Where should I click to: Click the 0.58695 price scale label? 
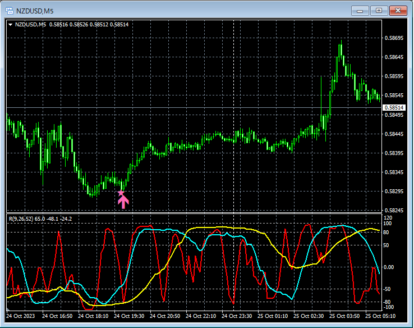394,38
